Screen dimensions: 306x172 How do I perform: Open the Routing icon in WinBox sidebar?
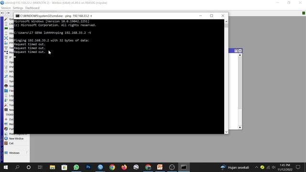(x=6, y=76)
